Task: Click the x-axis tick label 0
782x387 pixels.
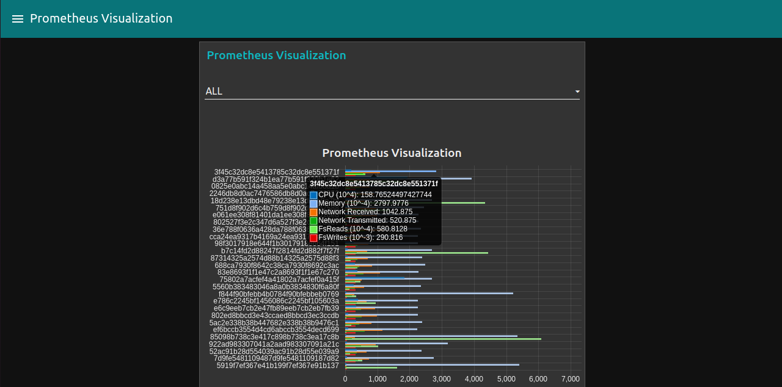Action: pyautogui.click(x=345, y=379)
